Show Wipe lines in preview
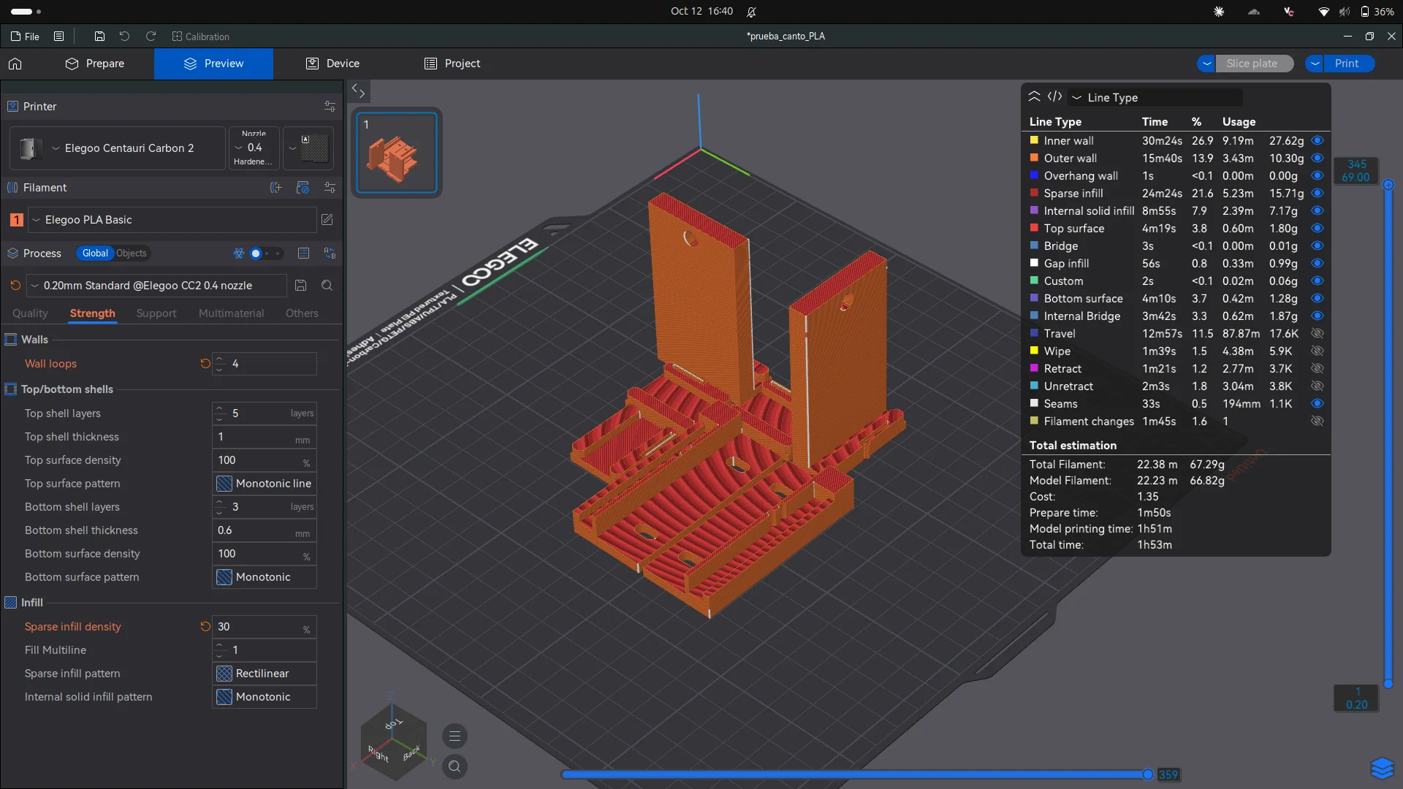The image size is (1403, 789). tap(1318, 351)
